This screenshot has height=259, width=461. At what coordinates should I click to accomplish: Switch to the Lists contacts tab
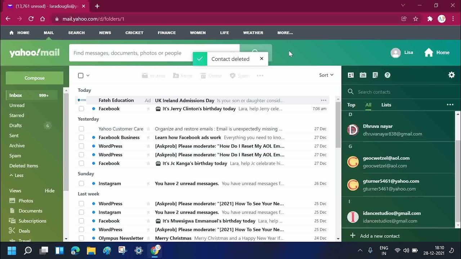[x=386, y=105]
